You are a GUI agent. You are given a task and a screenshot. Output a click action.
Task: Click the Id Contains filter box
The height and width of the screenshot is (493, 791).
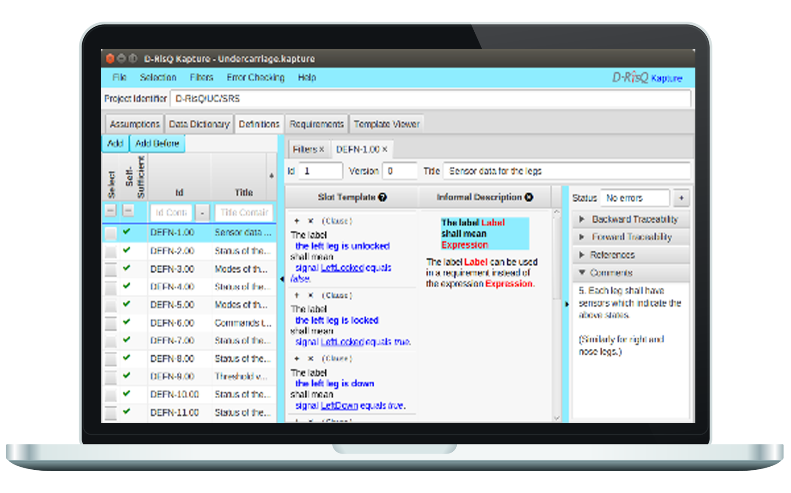[171, 213]
